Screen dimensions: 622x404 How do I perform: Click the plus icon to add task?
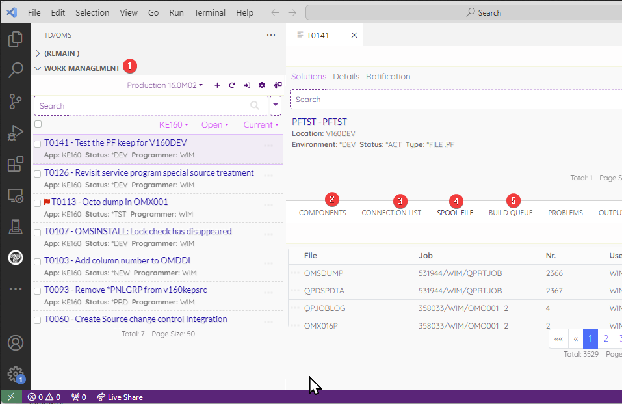[x=217, y=85]
